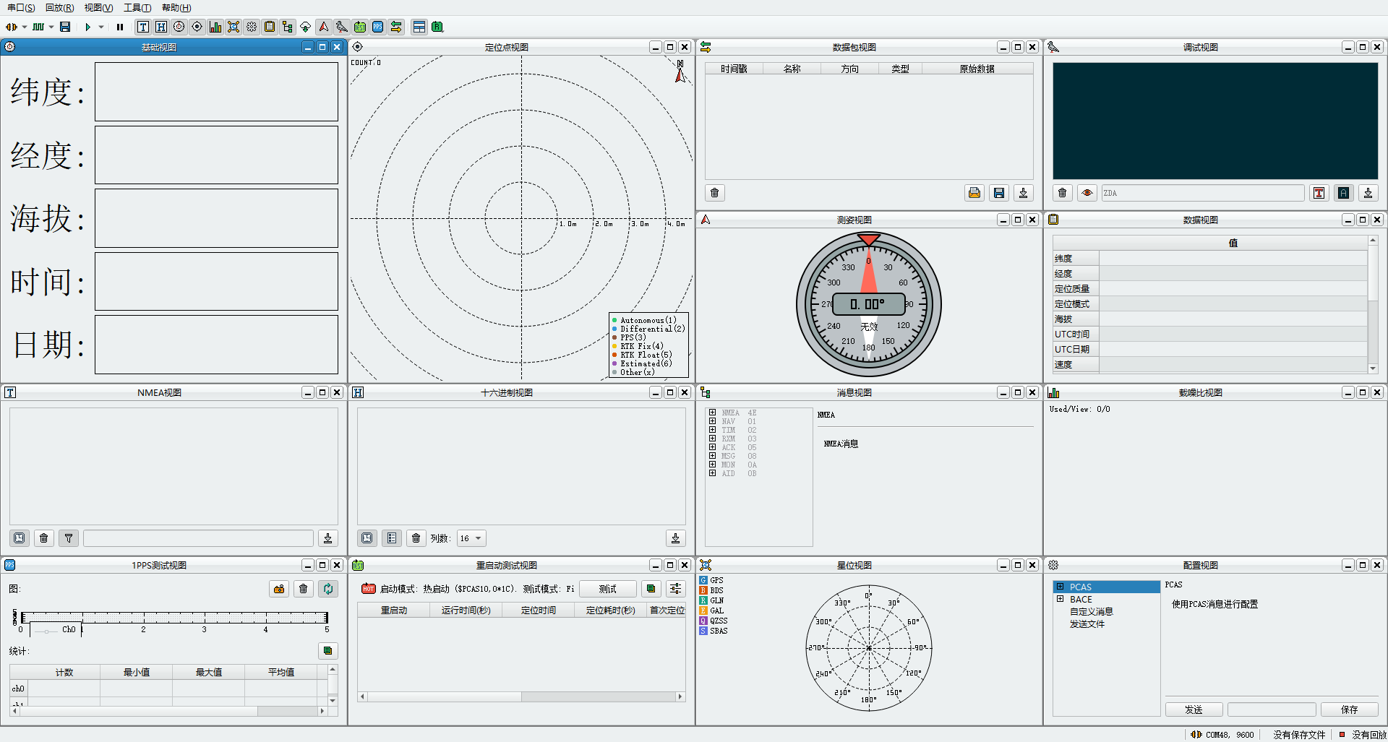Click the save icon in main toolbar
The height and width of the screenshot is (742, 1388).
pos(65,27)
